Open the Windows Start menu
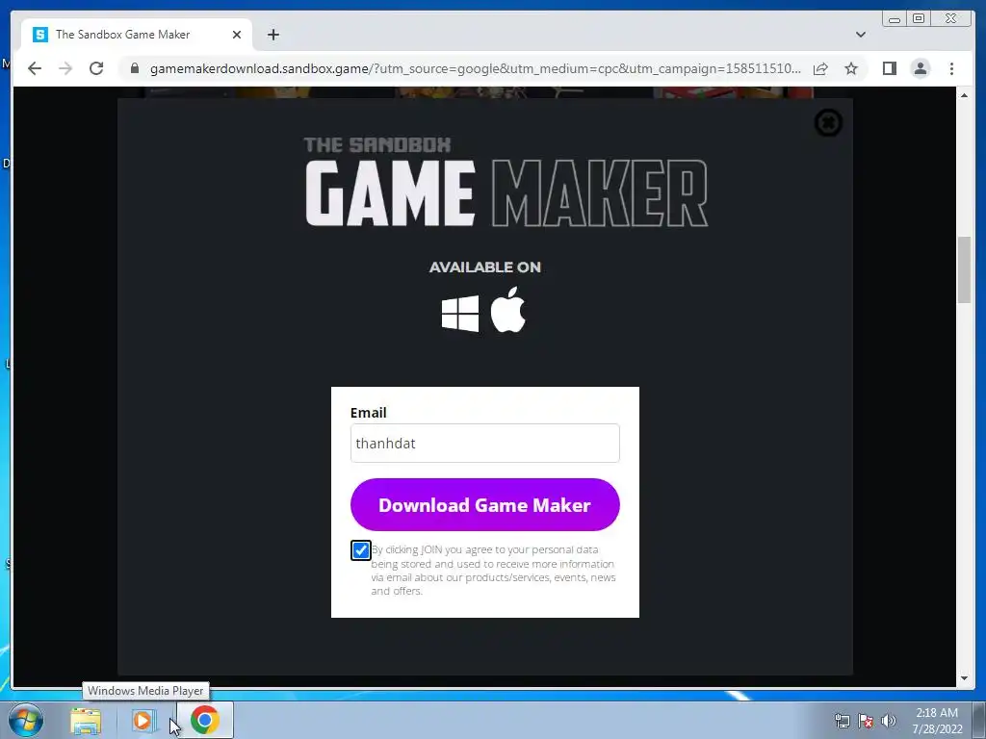 point(26,720)
